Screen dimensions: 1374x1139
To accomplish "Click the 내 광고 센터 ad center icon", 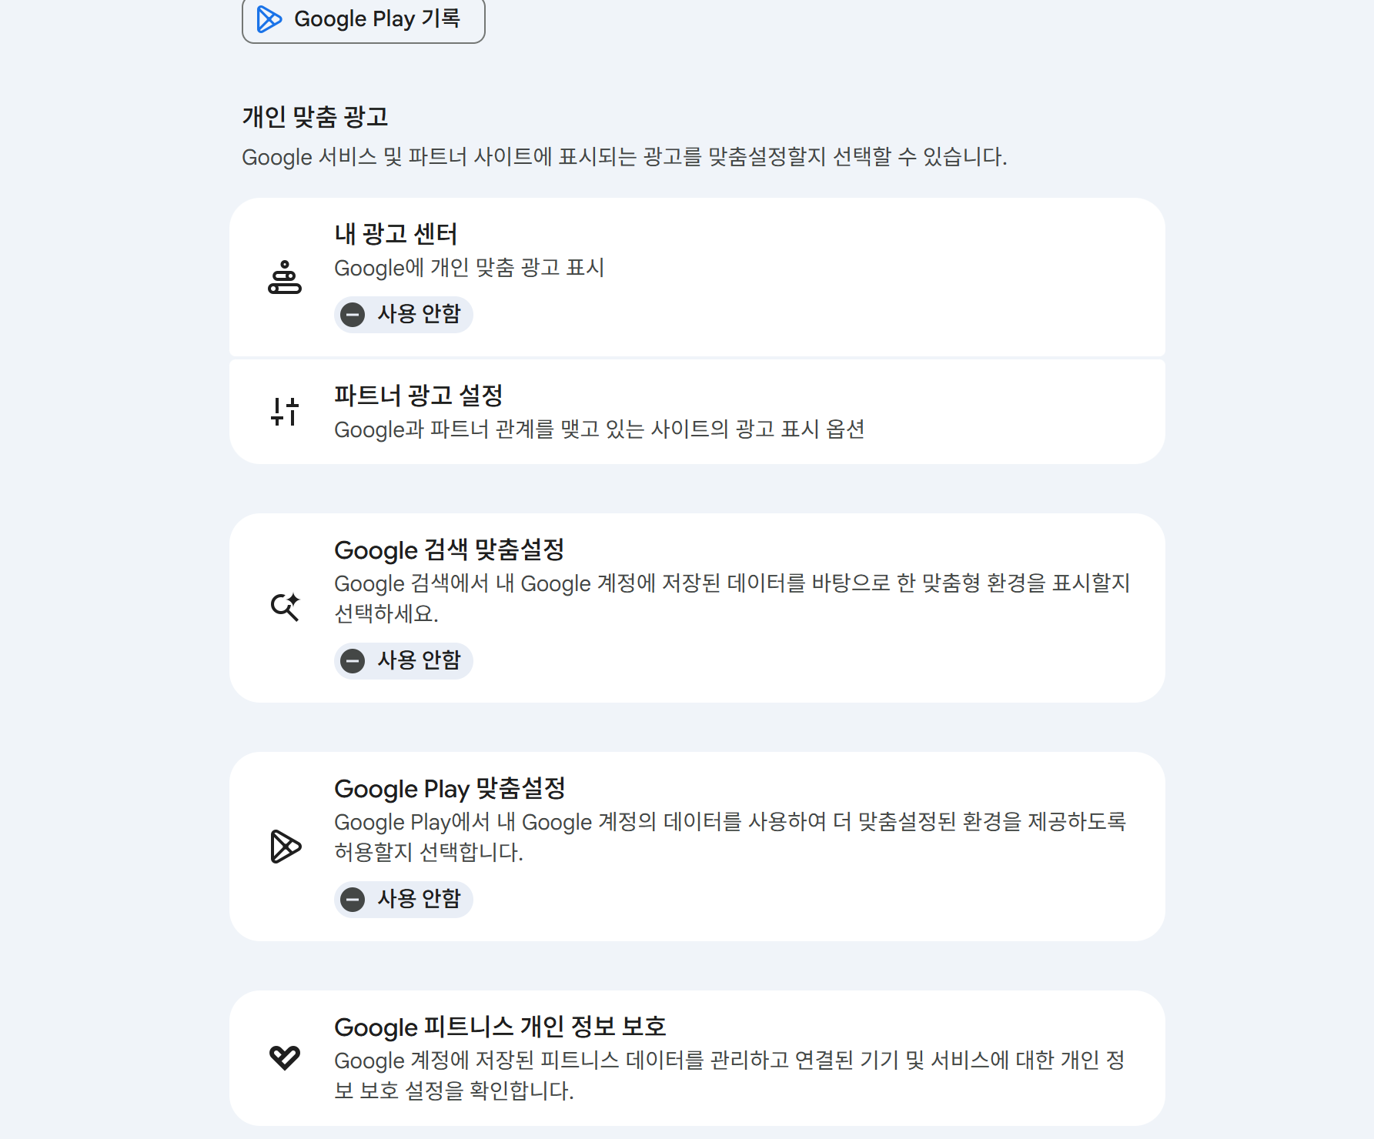I will pyautogui.click(x=284, y=277).
